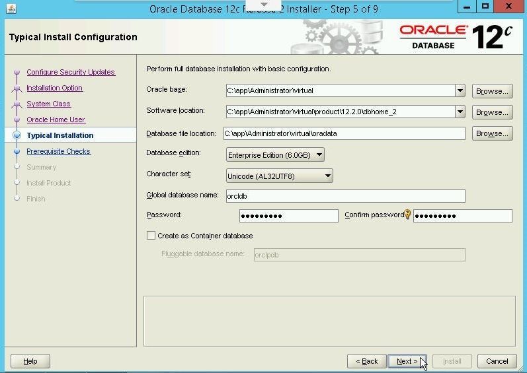The width and height of the screenshot is (527, 373).
Task: Expand the Software location dropdown arrow
Action: (x=460, y=112)
